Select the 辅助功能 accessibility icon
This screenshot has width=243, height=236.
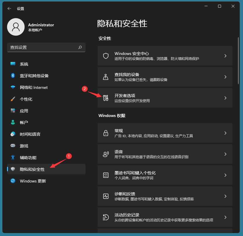tap(13, 157)
